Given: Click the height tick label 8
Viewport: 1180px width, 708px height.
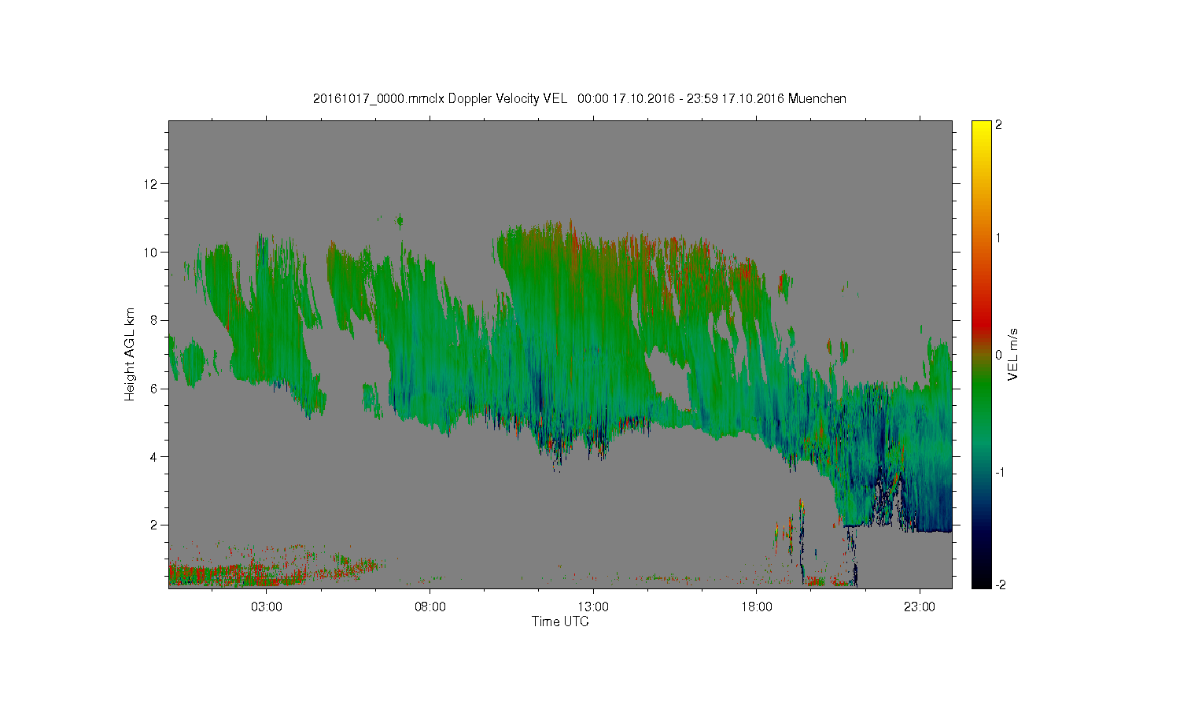Looking at the screenshot, I should tap(155, 320).
